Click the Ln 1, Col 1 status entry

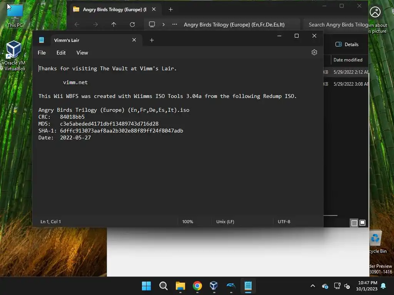(x=50, y=222)
